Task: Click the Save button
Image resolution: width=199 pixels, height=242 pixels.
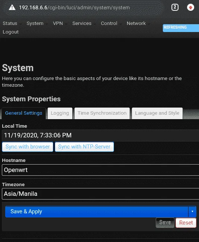Action: pyautogui.click(x=165, y=223)
